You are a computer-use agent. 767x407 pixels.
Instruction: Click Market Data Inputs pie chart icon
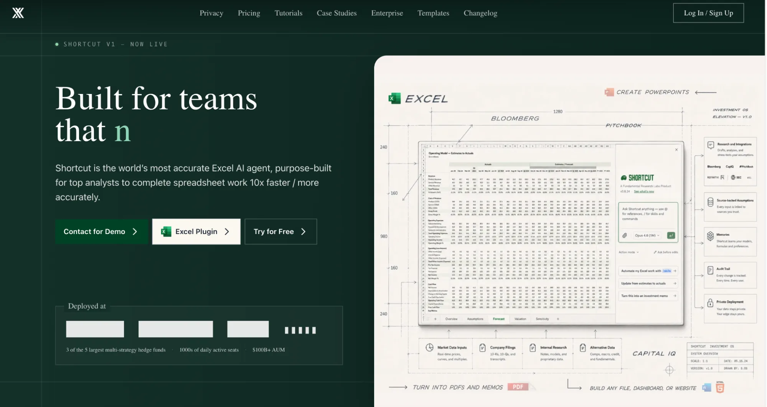(x=429, y=348)
